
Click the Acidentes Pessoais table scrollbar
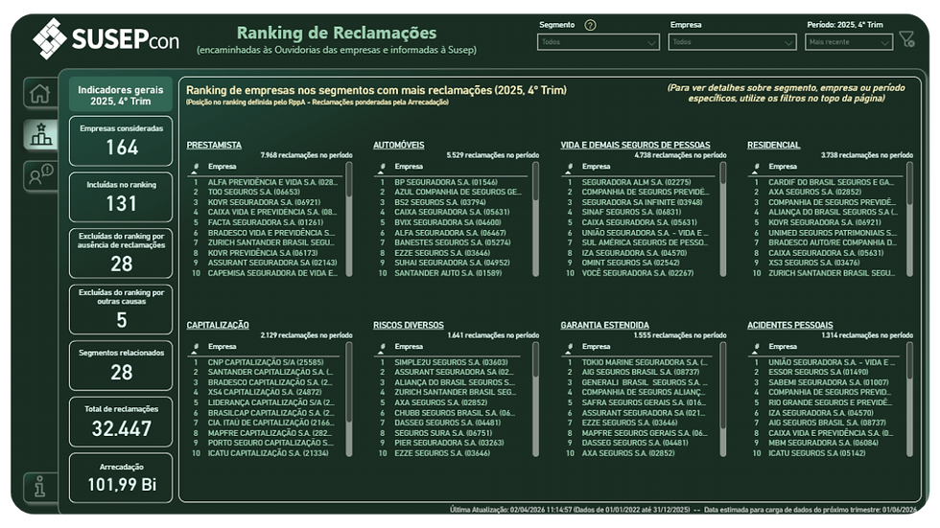pyautogui.click(x=910, y=400)
